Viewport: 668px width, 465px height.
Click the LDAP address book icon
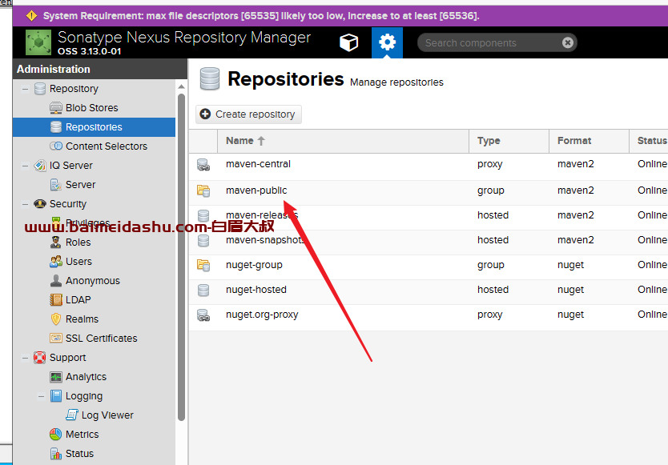[x=56, y=299]
